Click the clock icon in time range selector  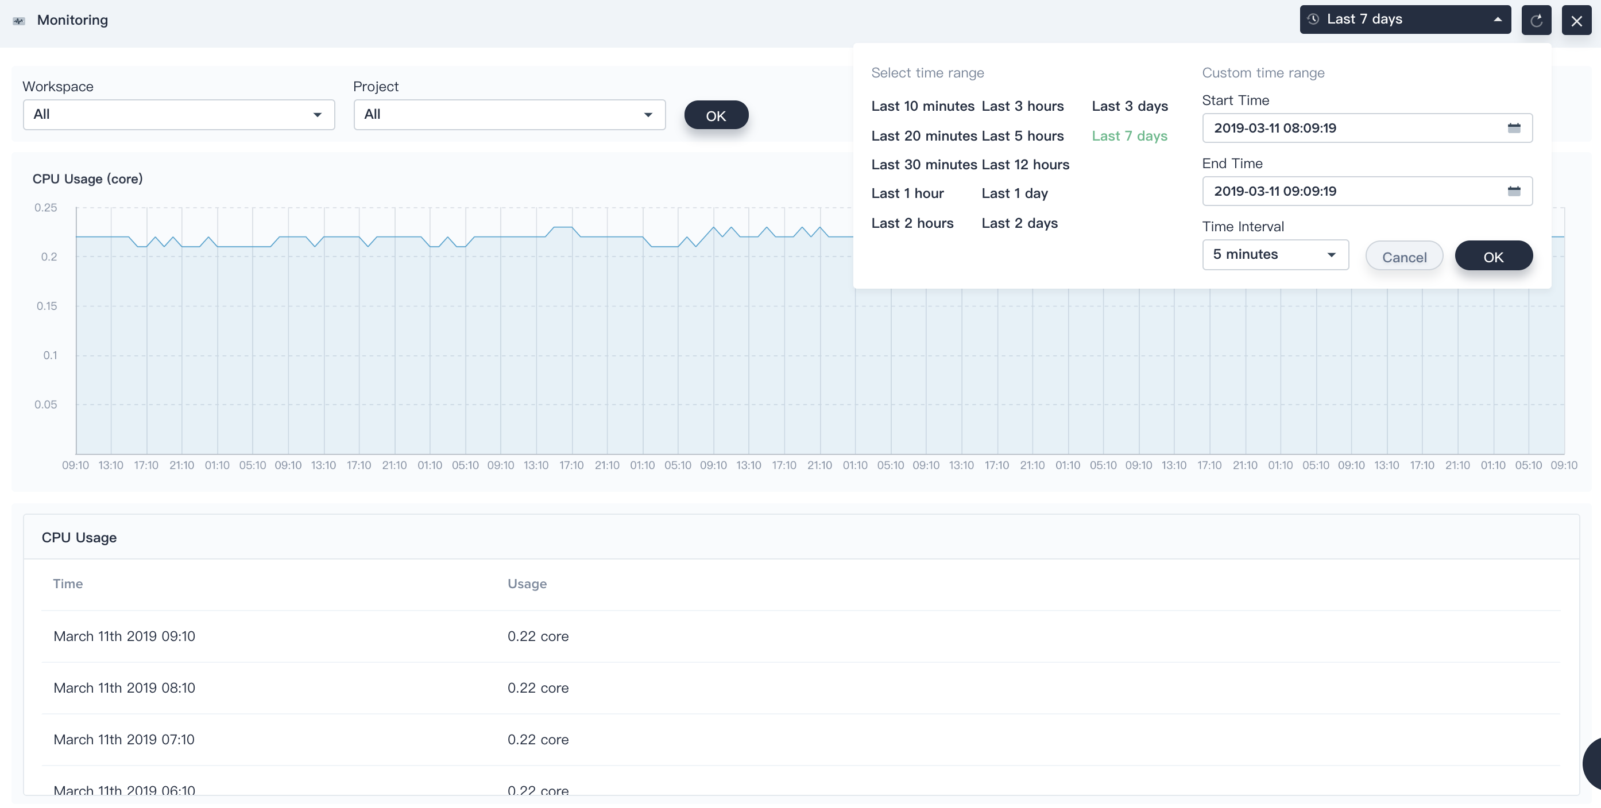pyautogui.click(x=1313, y=20)
